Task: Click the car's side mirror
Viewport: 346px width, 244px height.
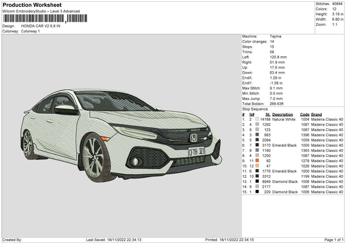Action: [x=66, y=108]
